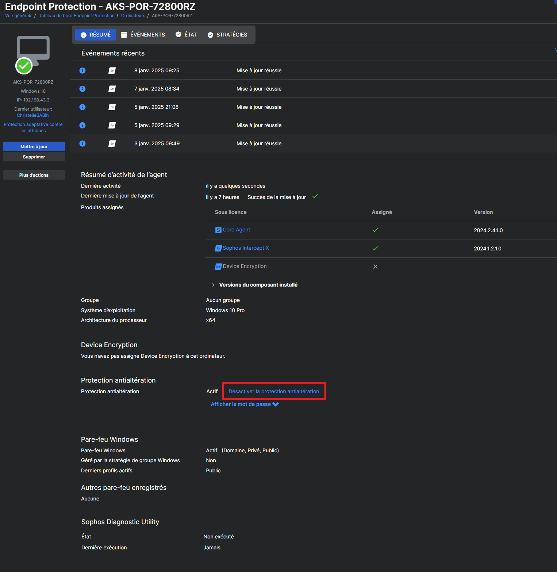Open the Plus d'actions menu button
The image size is (557, 572).
coord(34,175)
